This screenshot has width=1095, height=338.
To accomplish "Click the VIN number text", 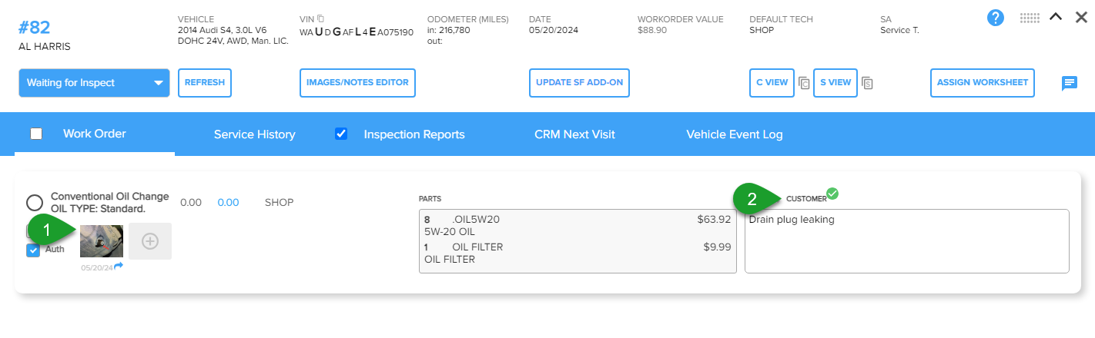I will pyautogui.click(x=357, y=32).
